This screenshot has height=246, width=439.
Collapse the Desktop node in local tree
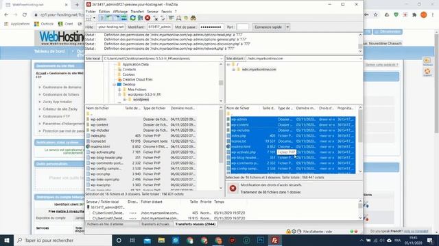click(x=115, y=85)
